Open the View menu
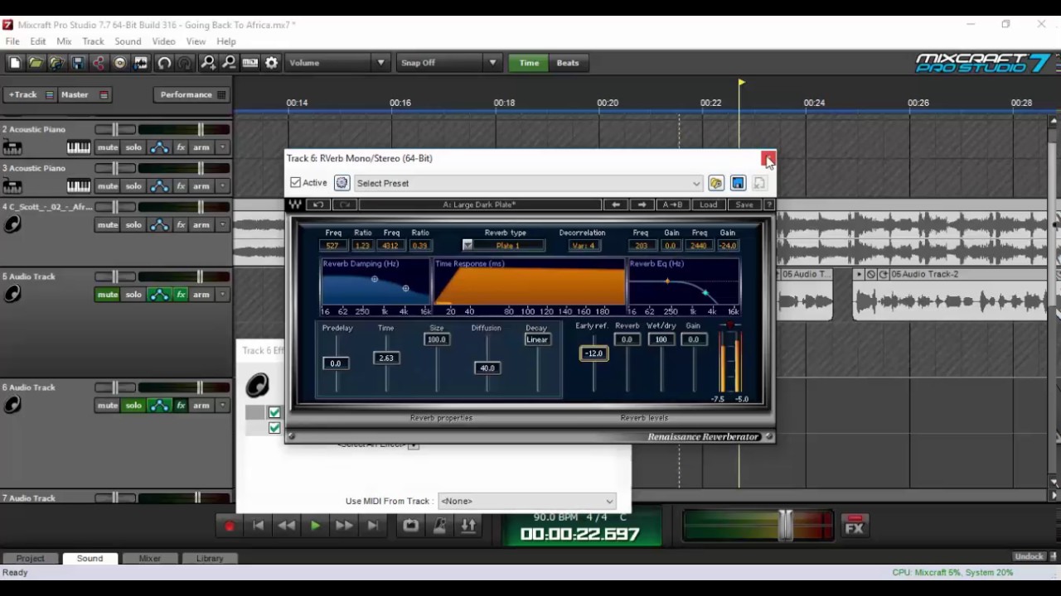Viewport: 1061px width, 596px height. [x=196, y=41]
